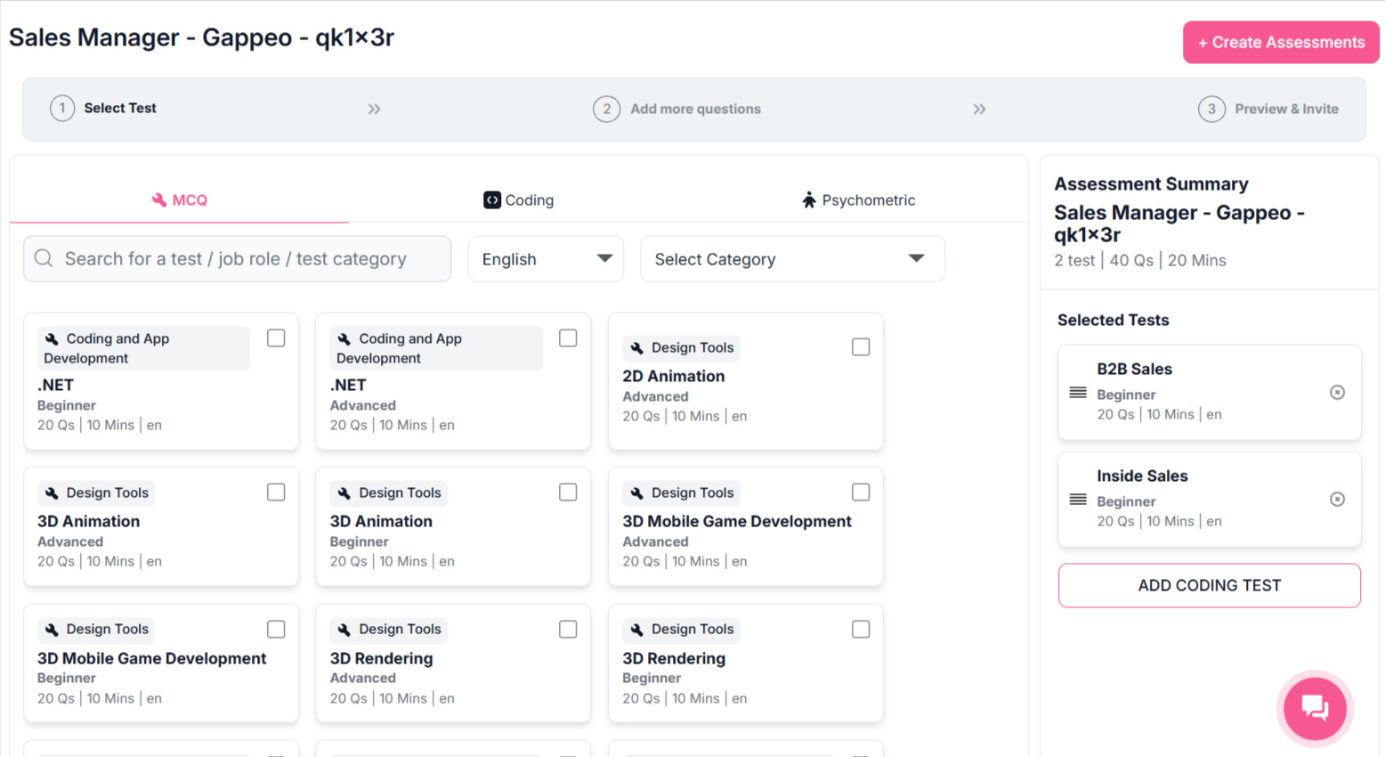Click the Create Assessments button
Screen dimensions: 1385x757
(x=1280, y=43)
